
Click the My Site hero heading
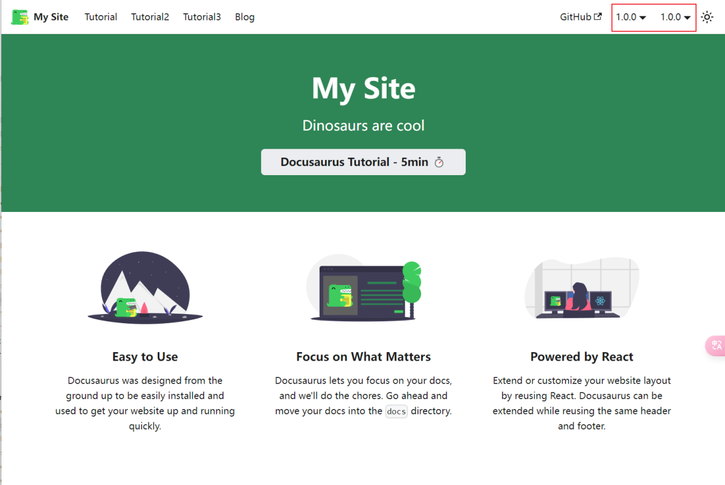364,89
